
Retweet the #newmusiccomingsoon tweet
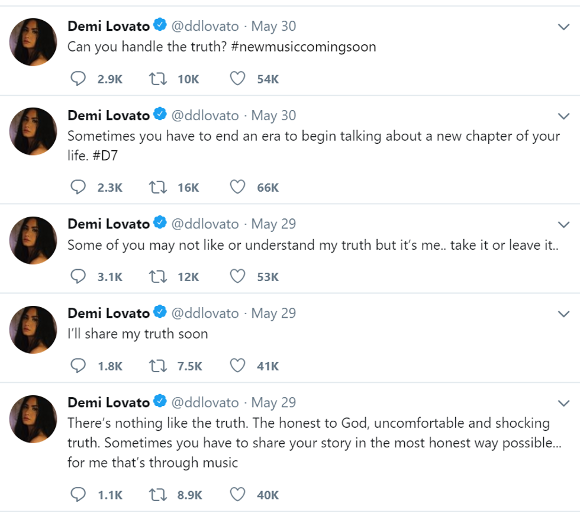pos(156,79)
